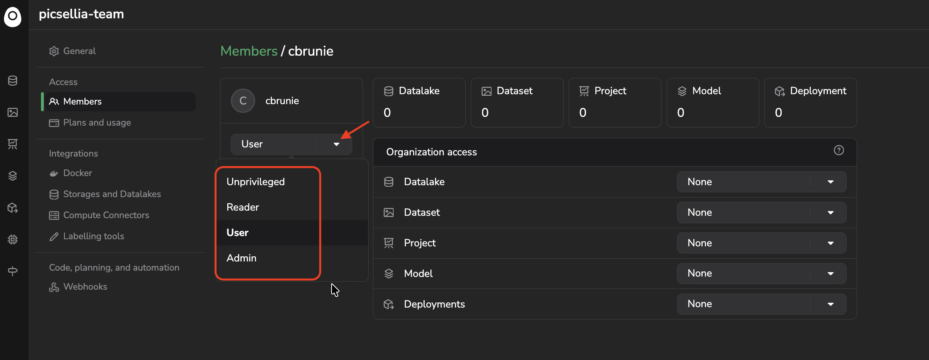Click the picsellia-team organization title
929x360 pixels.
81,14
